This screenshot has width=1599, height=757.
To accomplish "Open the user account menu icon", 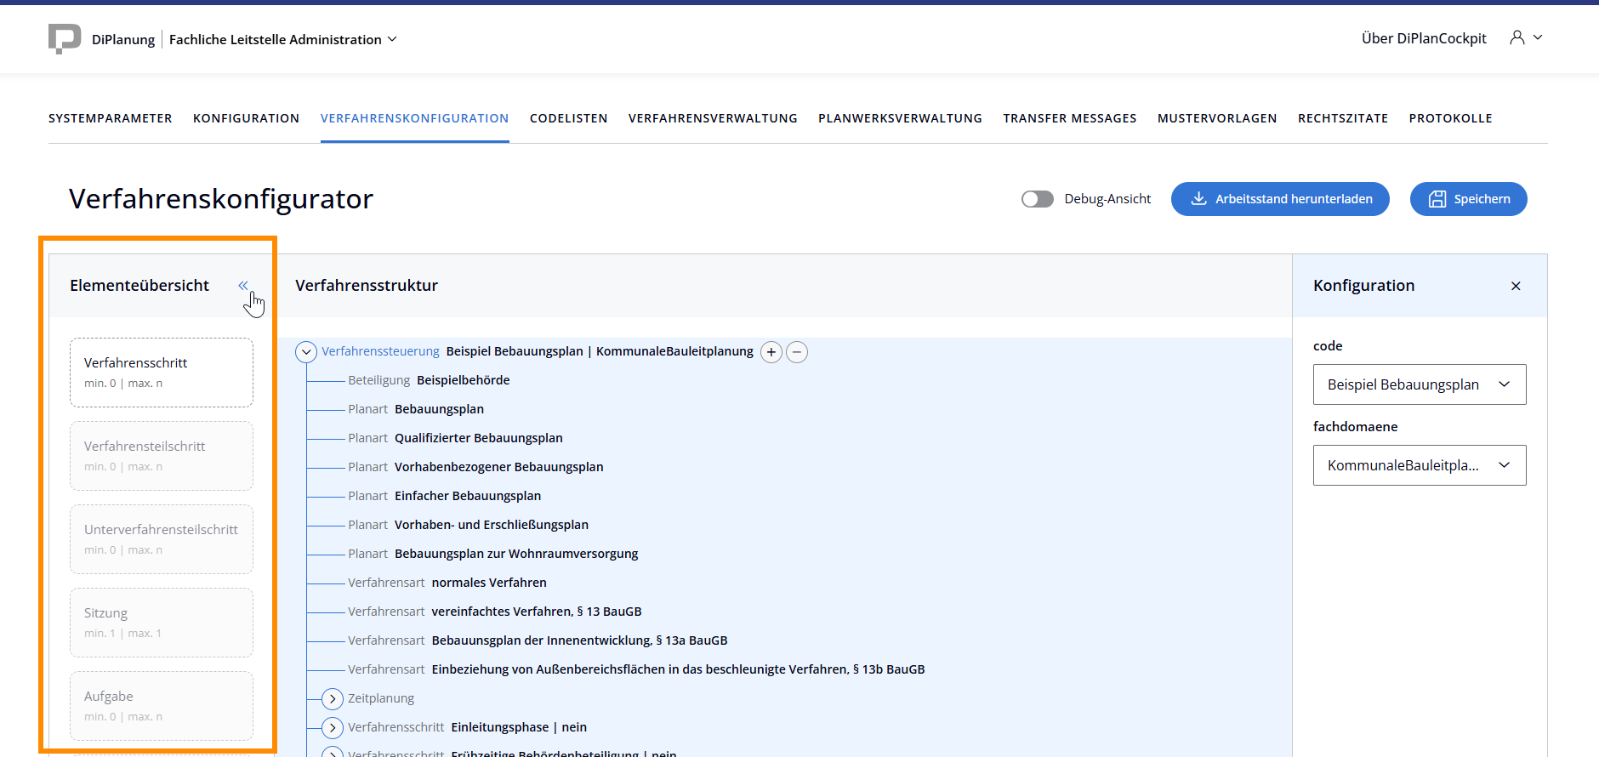I will pyautogui.click(x=1517, y=37).
